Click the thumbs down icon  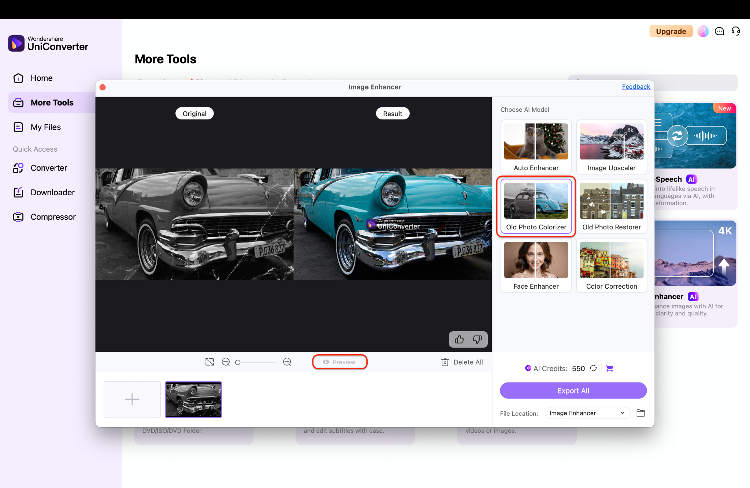[477, 340]
